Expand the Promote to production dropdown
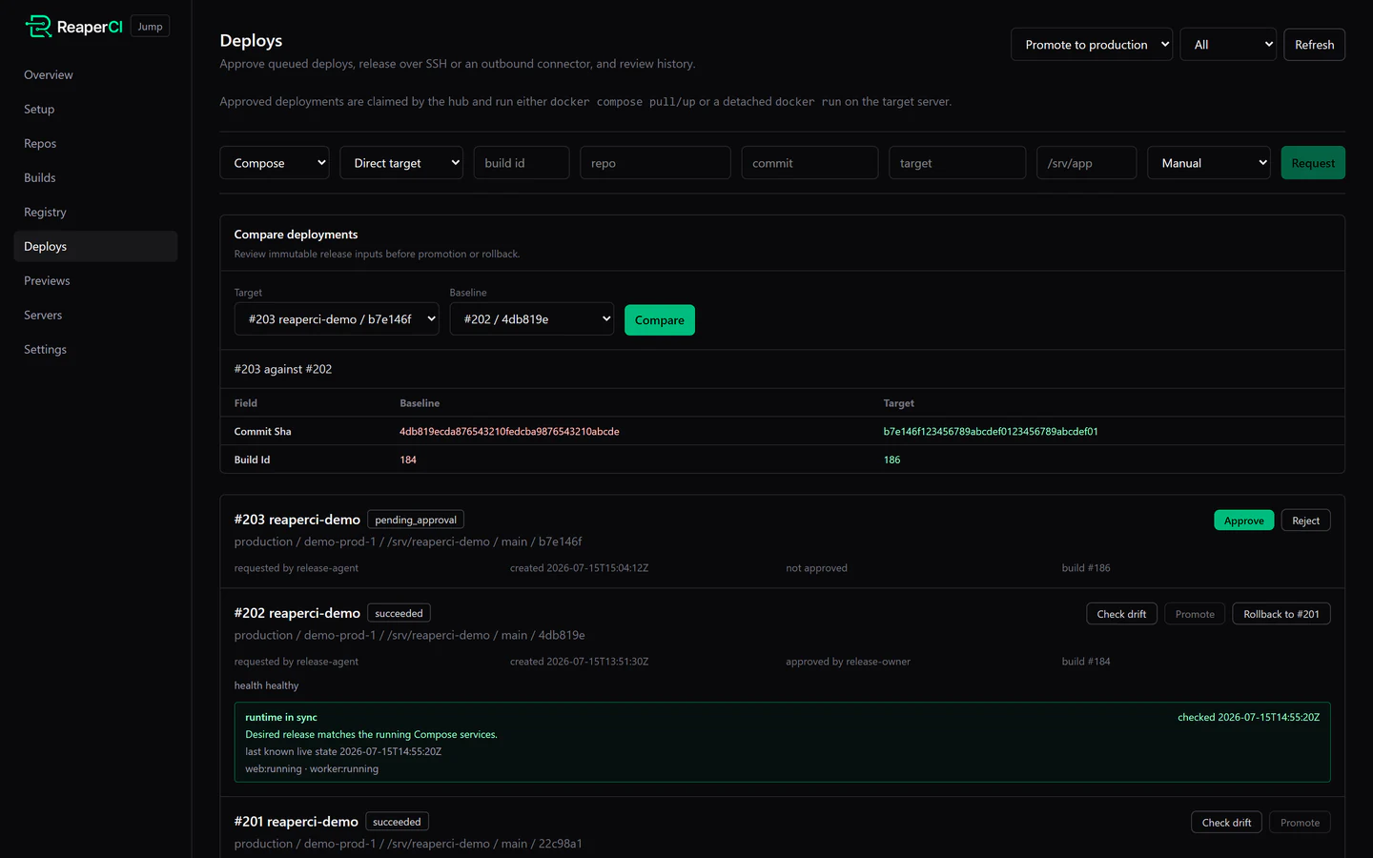 (1092, 45)
